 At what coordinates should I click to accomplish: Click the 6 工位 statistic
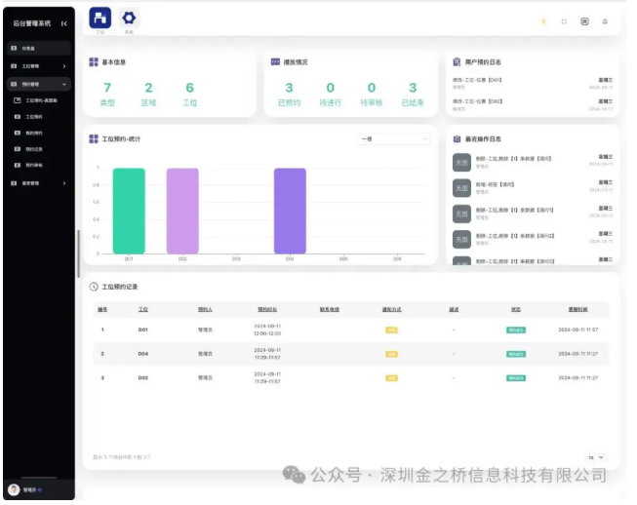point(189,95)
